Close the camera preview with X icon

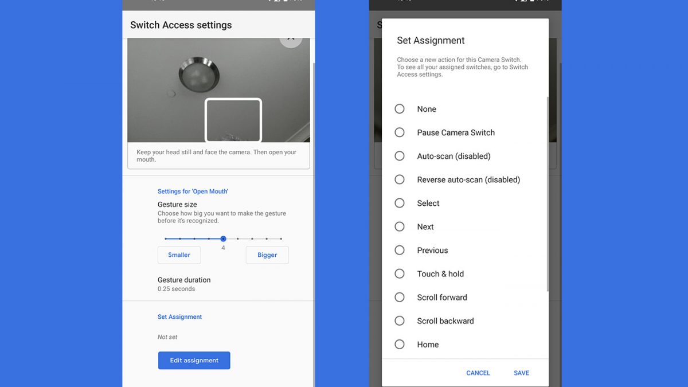pos(291,40)
